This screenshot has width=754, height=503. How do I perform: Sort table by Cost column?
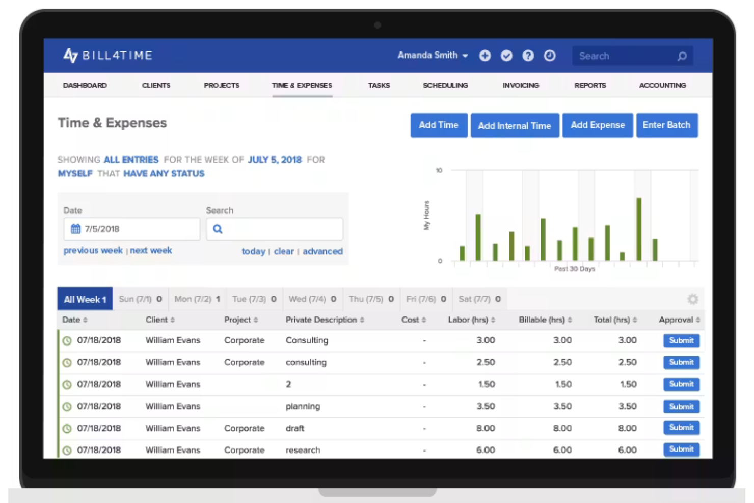(x=413, y=320)
